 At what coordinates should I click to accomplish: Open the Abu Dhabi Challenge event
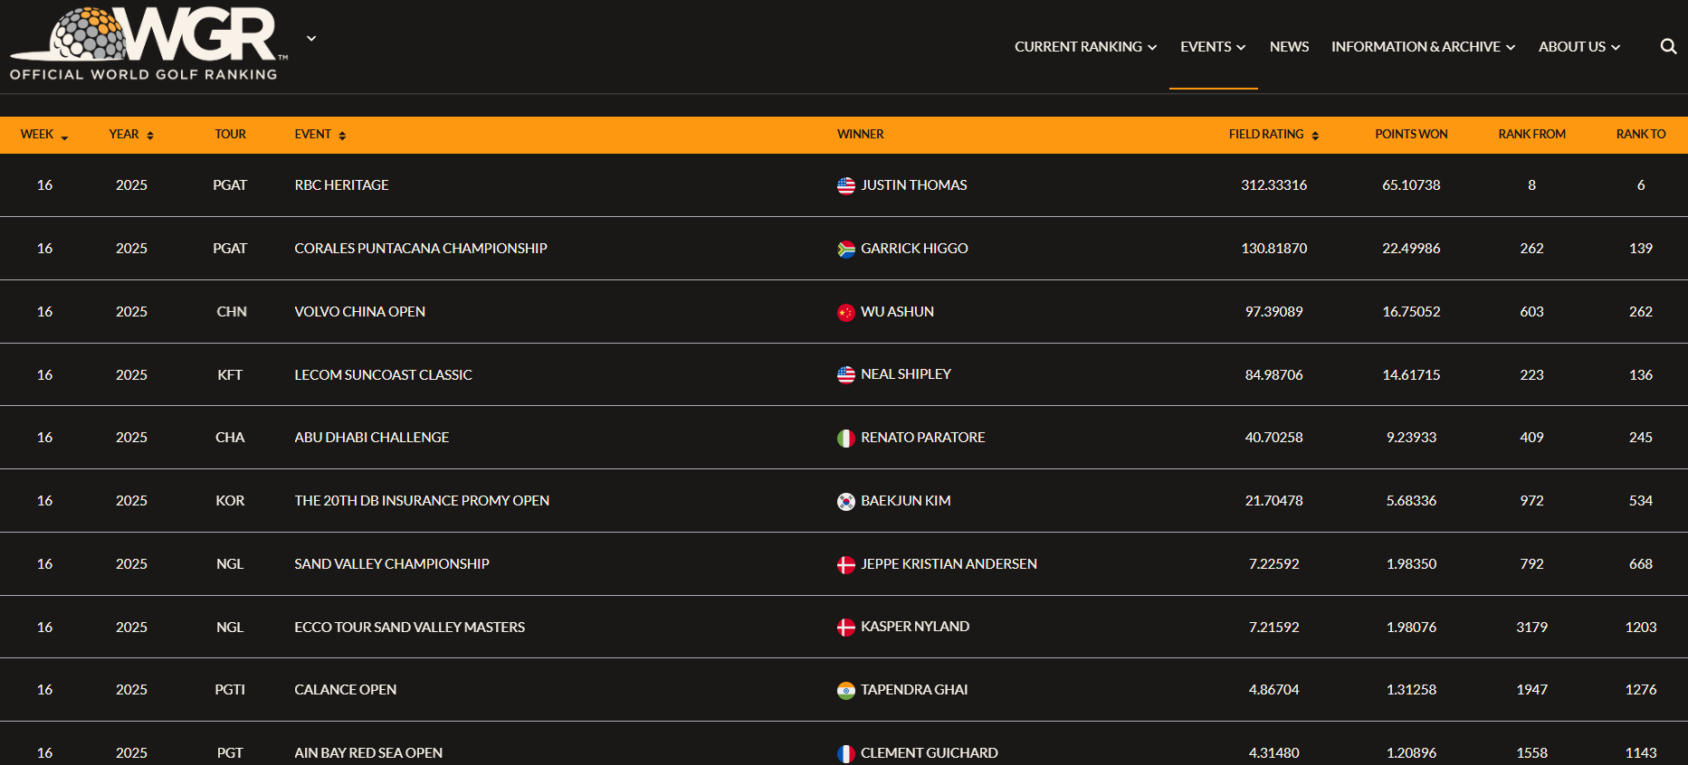tap(371, 437)
